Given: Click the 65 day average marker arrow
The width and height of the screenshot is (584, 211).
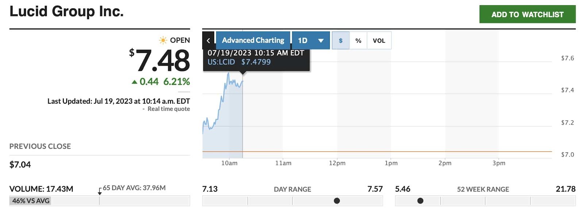Looking at the screenshot, I should (100, 192).
